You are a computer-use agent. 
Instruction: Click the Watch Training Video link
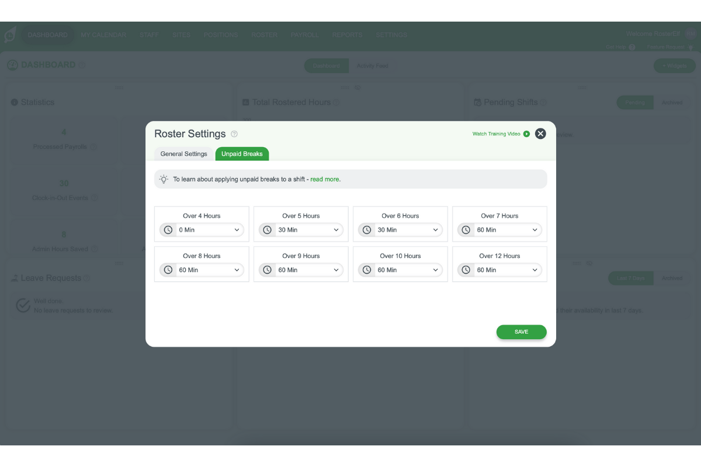tap(496, 134)
